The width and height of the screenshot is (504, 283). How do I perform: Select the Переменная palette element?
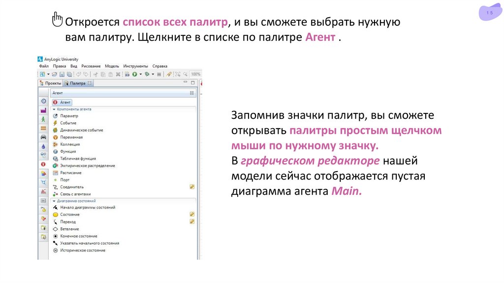(68, 137)
